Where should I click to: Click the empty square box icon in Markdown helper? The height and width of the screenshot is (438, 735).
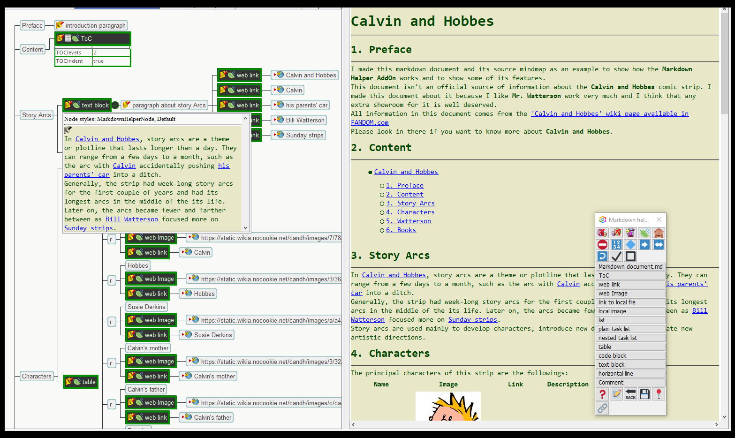coord(630,256)
